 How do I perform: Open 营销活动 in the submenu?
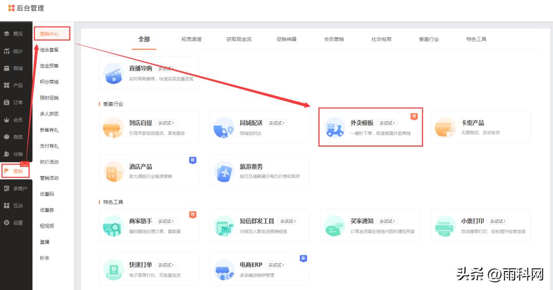(x=49, y=178)
